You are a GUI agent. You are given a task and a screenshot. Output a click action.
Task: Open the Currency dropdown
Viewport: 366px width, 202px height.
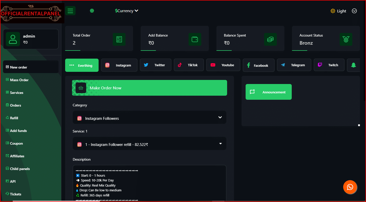pos(126,11)
